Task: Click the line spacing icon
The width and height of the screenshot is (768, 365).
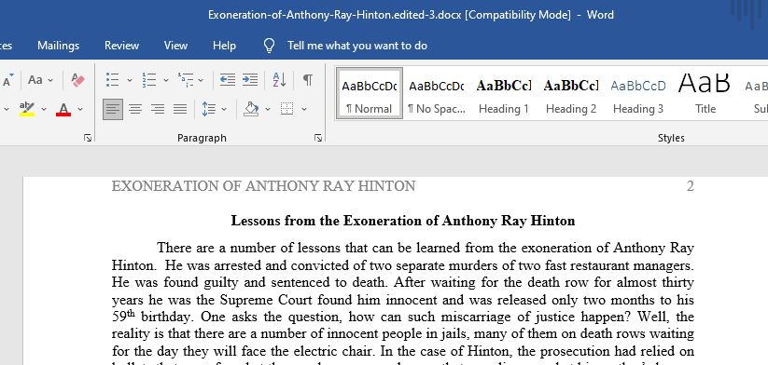Action: (209, 109)
